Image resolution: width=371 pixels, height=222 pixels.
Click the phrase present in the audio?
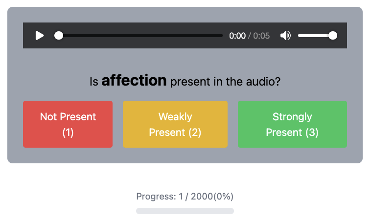pos(225,81)
